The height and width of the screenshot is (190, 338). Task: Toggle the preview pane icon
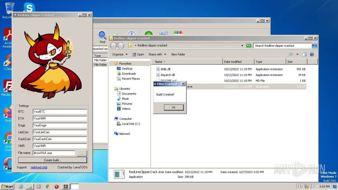pyautogui.click(x=304, y=54)
